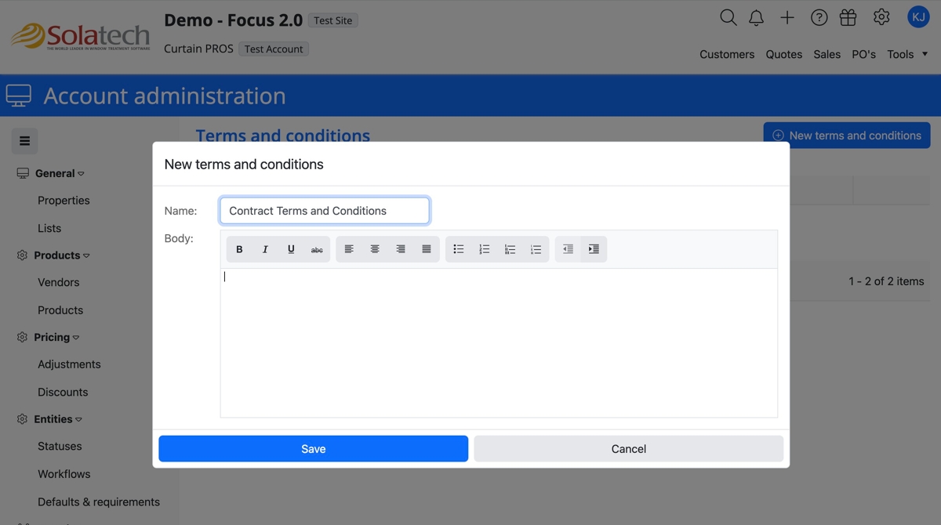Cancel the new terms dialog
The image size is (941, 525).
point(628,449)
